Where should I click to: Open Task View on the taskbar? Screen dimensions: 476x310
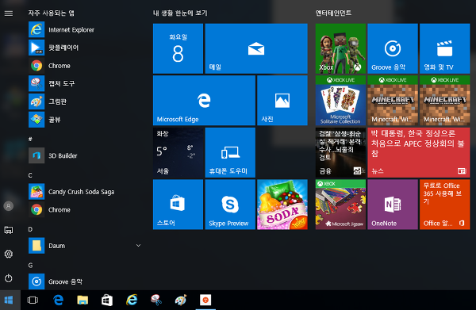click(33, 300)
